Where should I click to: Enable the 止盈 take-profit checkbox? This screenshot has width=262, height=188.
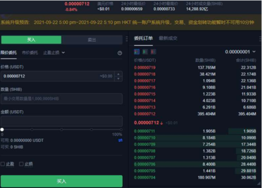pos(3,164)
